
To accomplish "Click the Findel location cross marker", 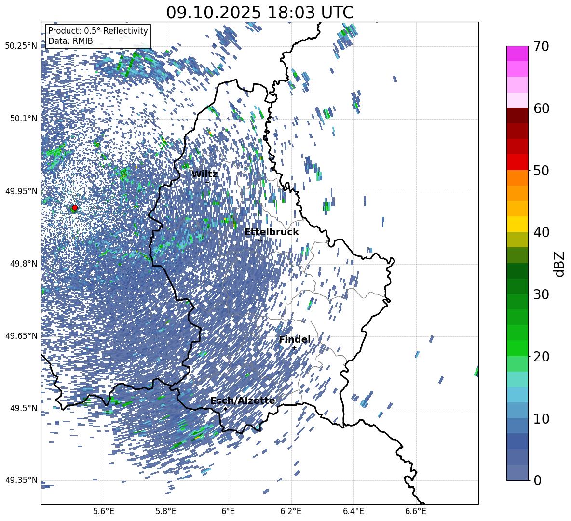I will [294, 348].
